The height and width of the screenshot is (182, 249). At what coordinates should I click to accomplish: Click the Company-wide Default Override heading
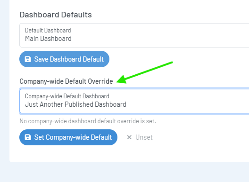(x=66, y=81)
